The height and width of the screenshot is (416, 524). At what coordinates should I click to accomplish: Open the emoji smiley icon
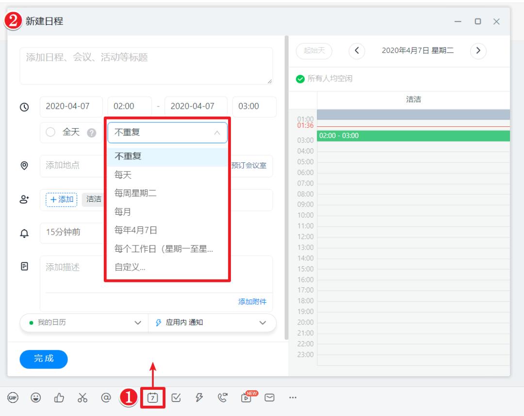tap(36, 397)
